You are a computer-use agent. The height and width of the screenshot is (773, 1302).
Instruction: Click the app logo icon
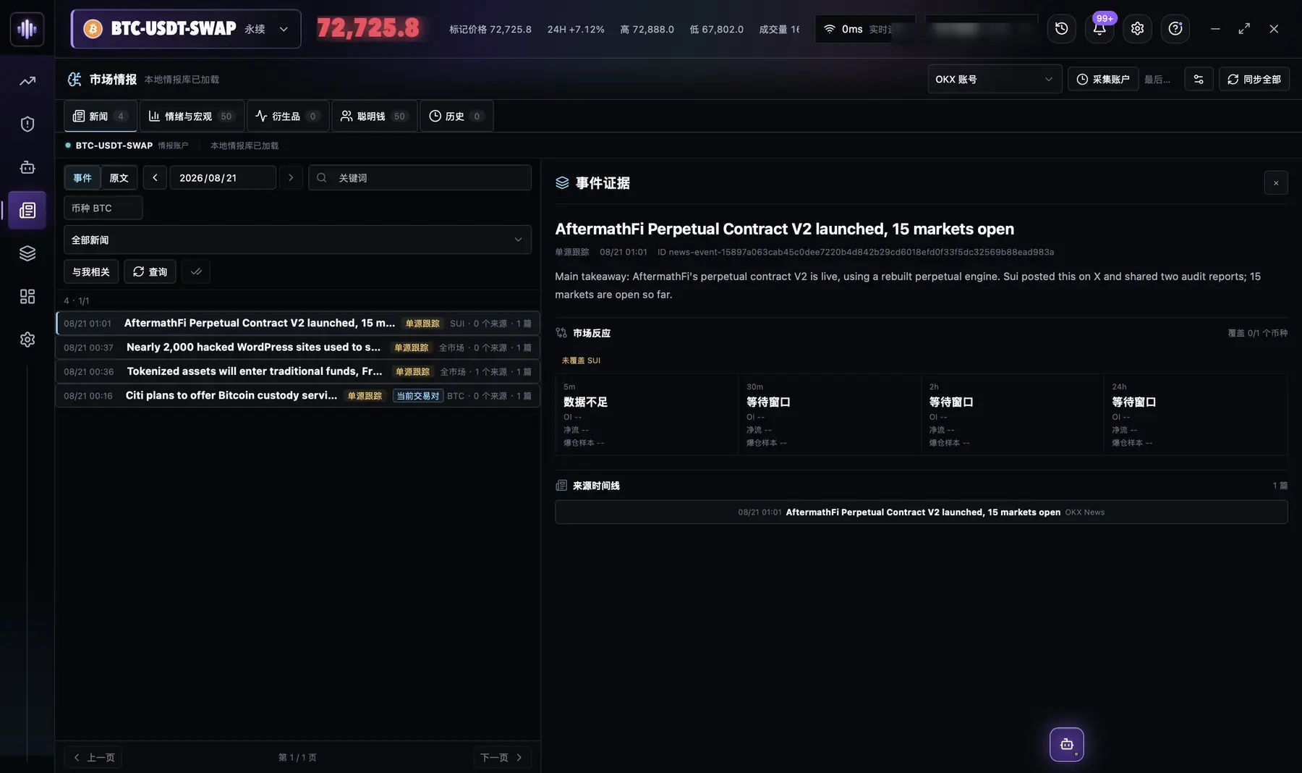click(x=27, y=29)
